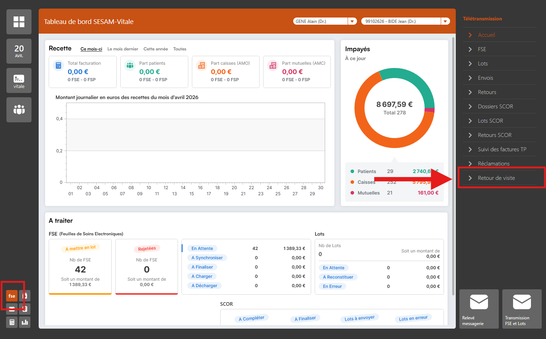Image resolution: width=546 pixels, height=339 pixels.
Task: Open Dossiers SCOR in Télétransmission menu
Action: point(495,107)
